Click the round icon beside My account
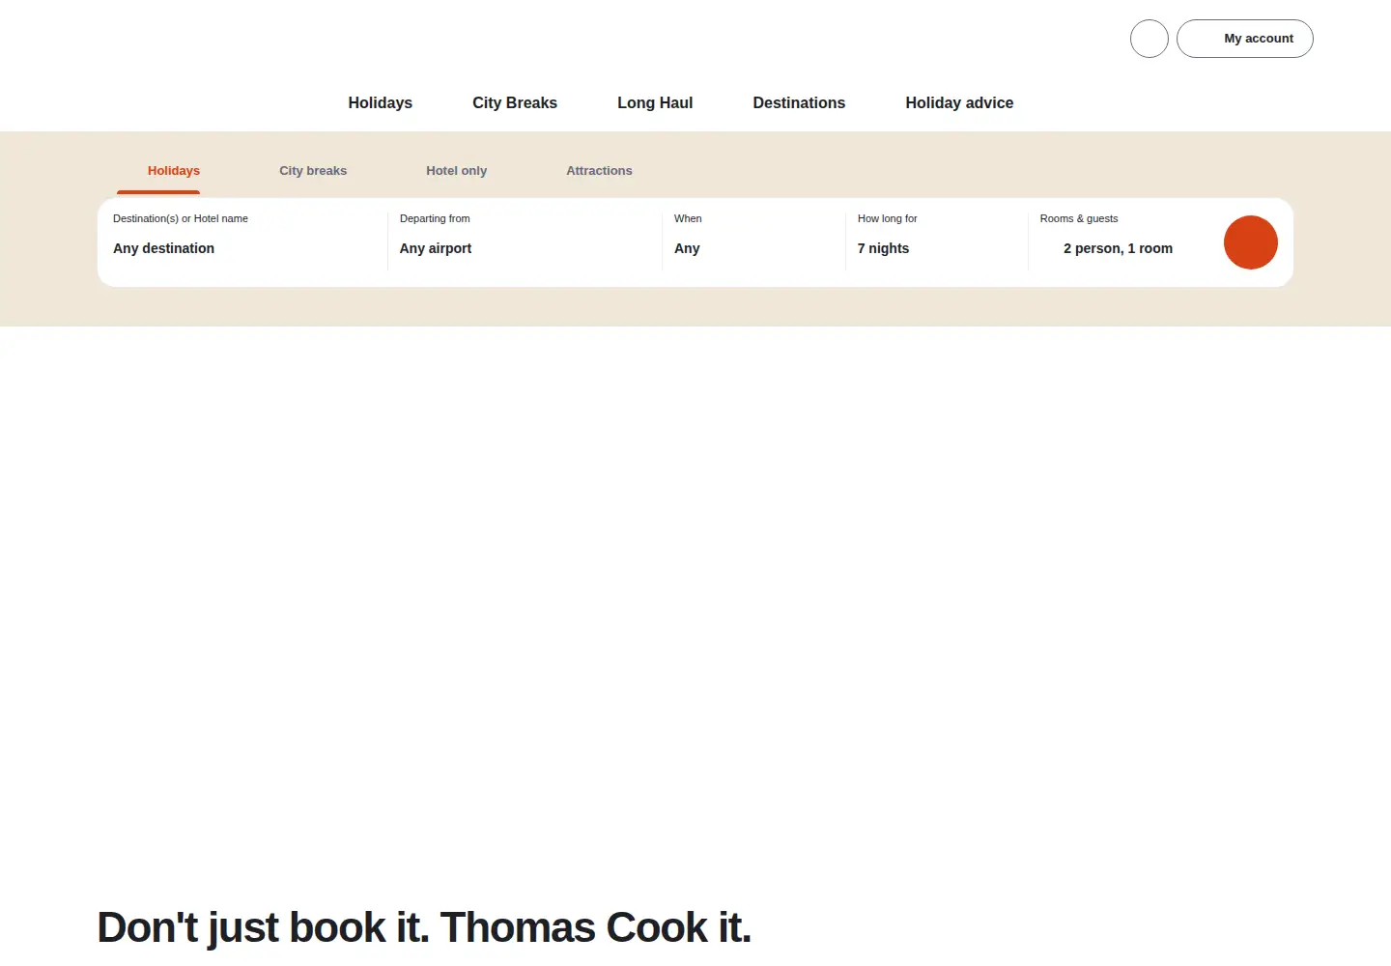Screen dimensions: 1391x966 pyautogui.click(x=1150, y=39)
